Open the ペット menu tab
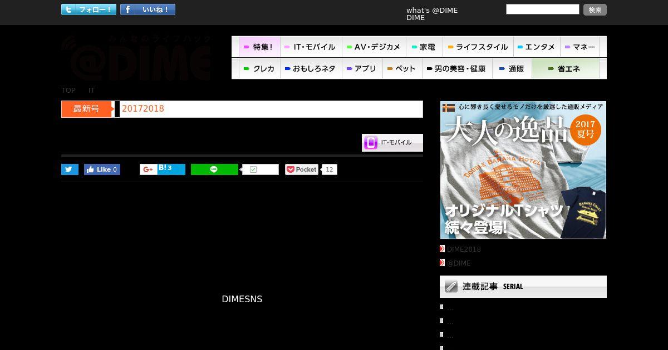 (402, 69)
